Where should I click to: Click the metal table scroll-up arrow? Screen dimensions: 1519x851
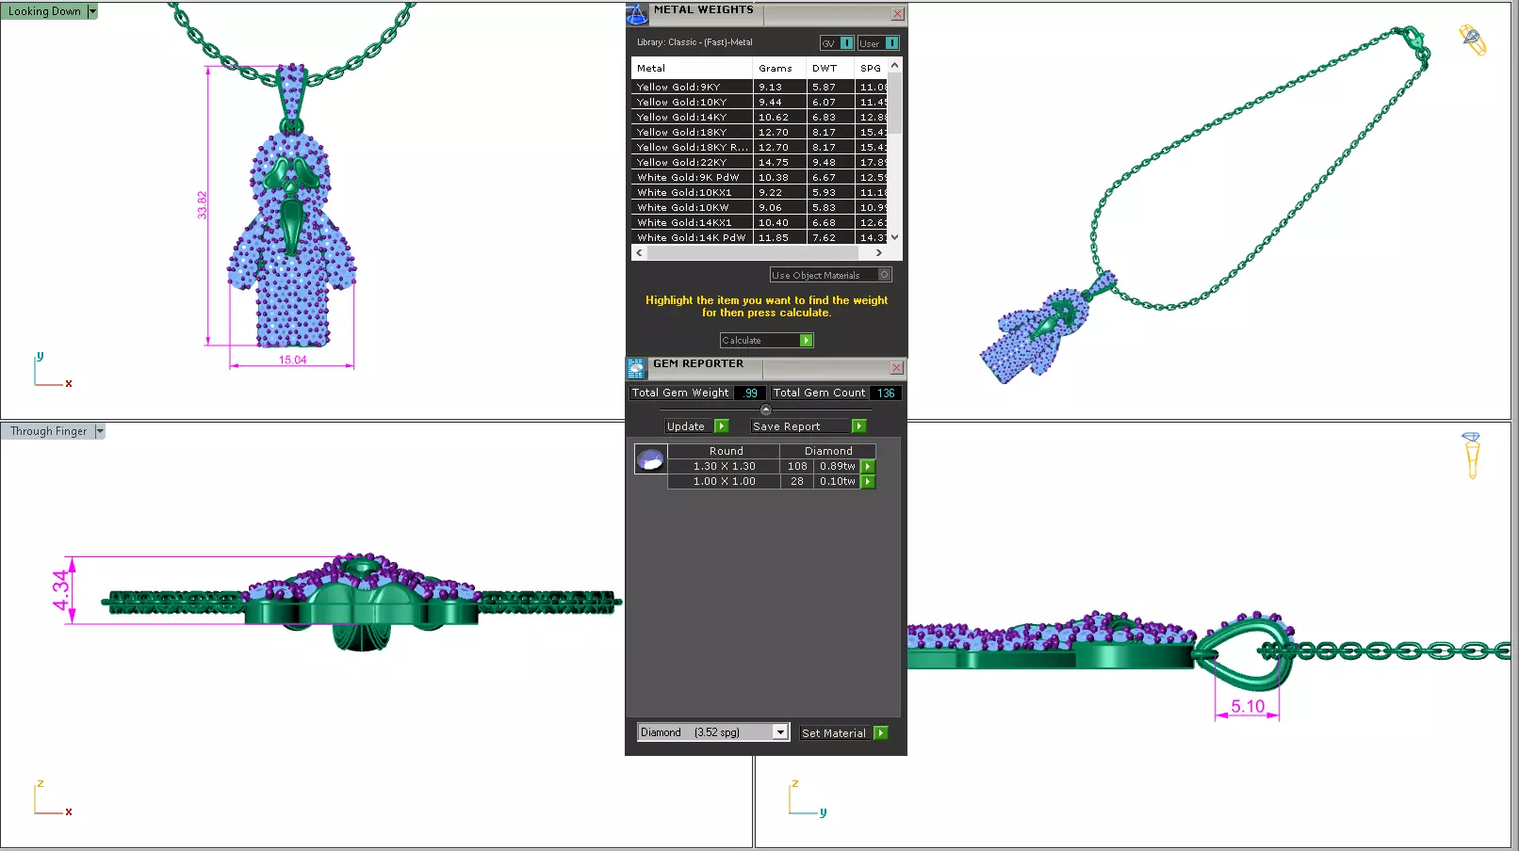pyautogui.click(x=894, y=65)
